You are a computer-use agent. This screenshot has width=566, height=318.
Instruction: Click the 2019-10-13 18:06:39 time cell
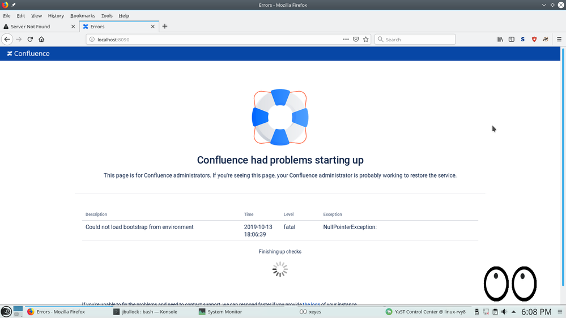pyautogui.click(x=258, y=231)
